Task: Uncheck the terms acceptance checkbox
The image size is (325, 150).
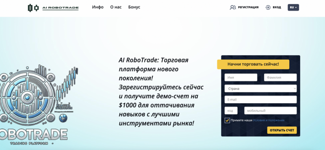Action: [227, 120]
